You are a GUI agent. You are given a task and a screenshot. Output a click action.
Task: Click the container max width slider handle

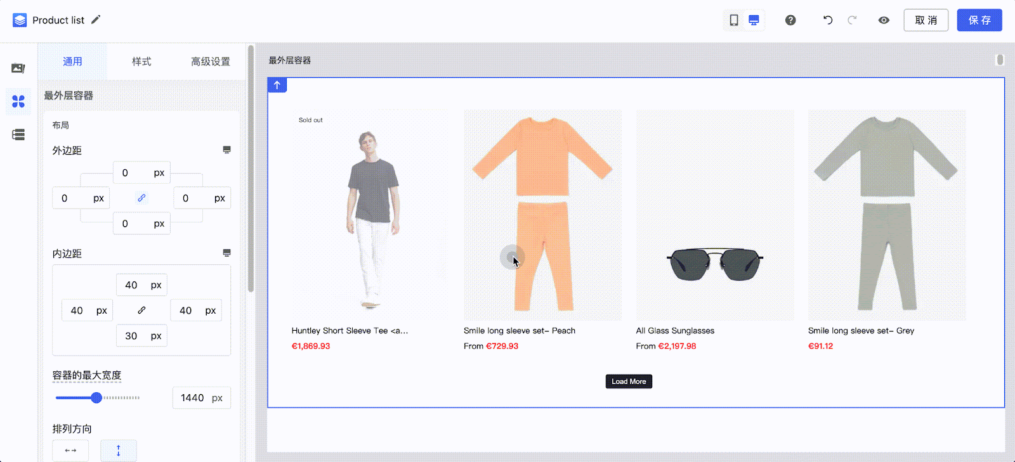point(96,398)
